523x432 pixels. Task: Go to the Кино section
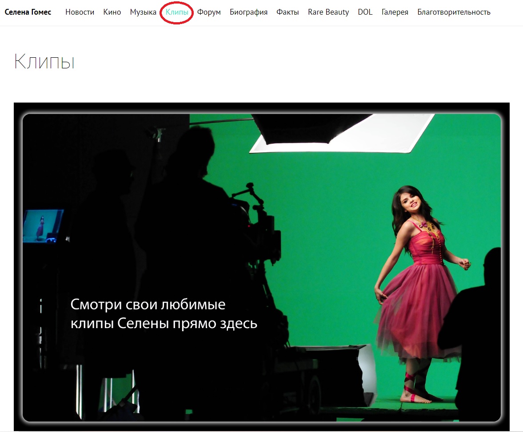(112, 12)
